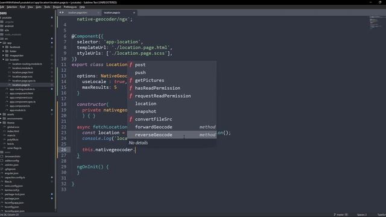This screenshot has height=217, width=386.
Task: Choose convertFileSrc autocomplete suggestion
Action: pyautogui.click(x=172, y=119)
